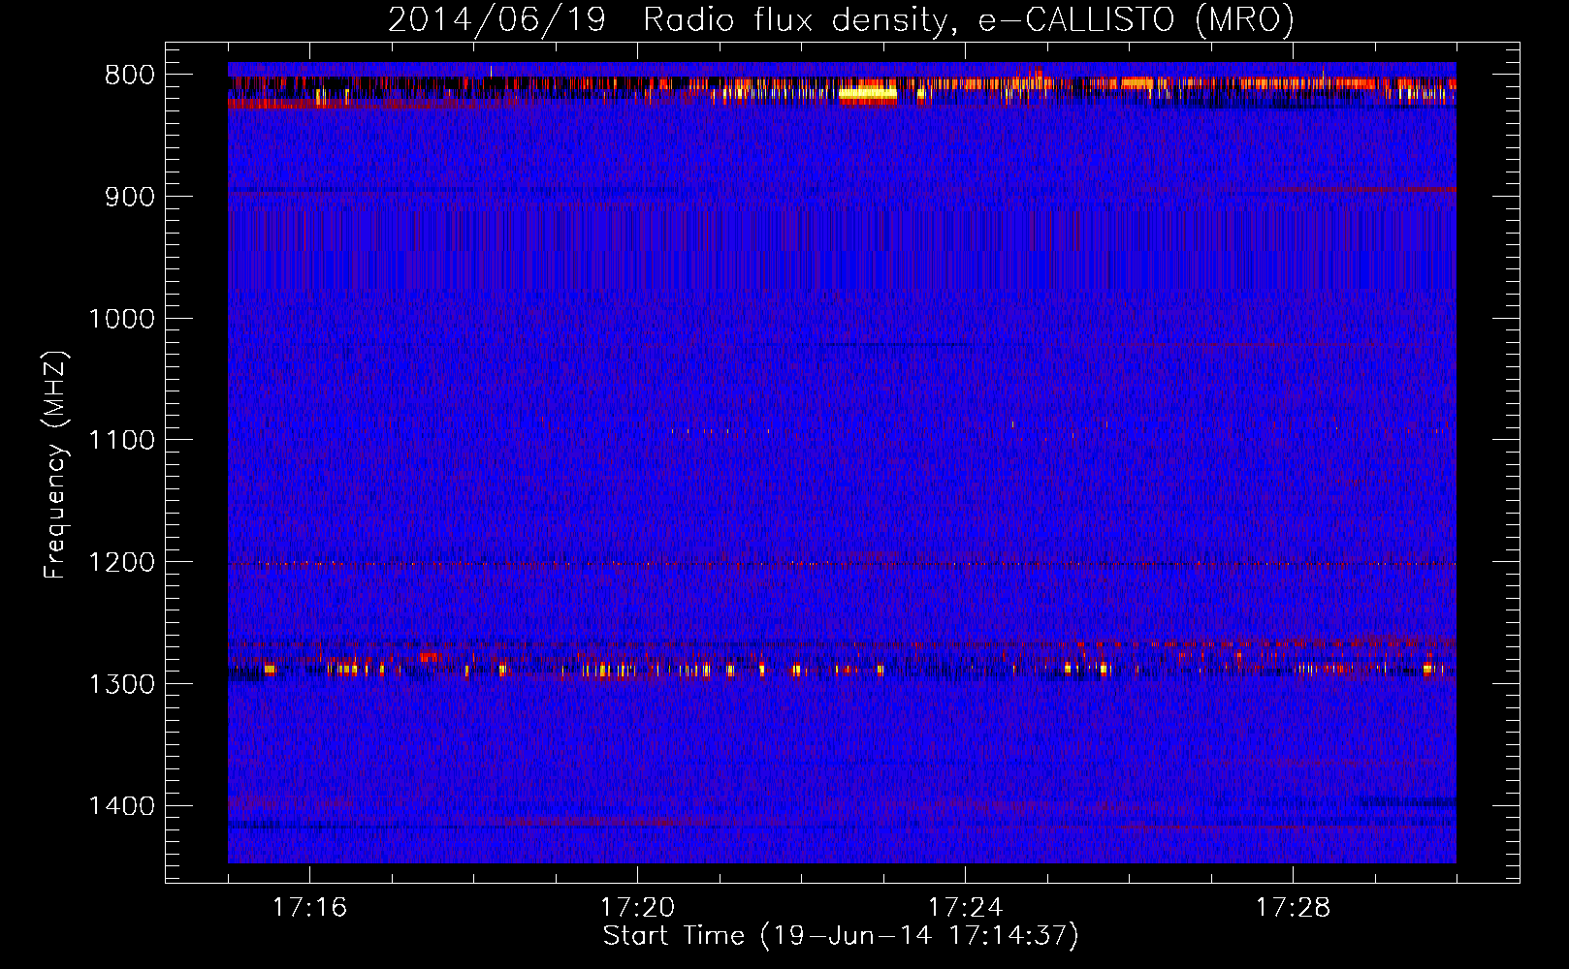1569x969 pixels.
Task: Click the 17:24 time tick label
Action: (x=965, y=908)
